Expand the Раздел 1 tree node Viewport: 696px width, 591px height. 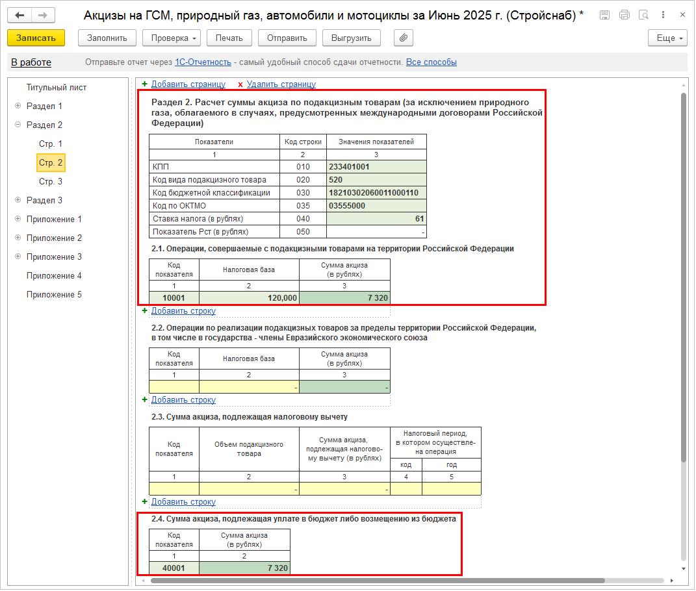click(x=18, y=106)
